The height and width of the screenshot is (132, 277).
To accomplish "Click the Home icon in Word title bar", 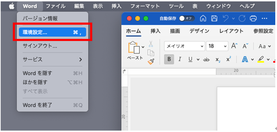I will (x=203, y=18).
